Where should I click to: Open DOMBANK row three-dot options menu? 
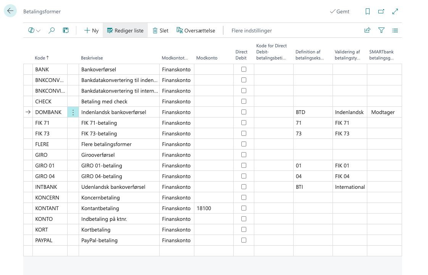tap(73, 112)
